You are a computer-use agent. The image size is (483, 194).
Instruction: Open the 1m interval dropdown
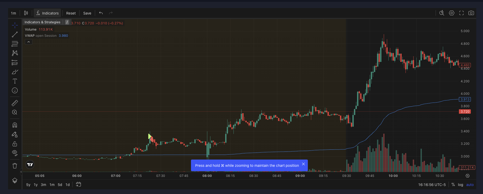pyautogui.click(x=13, y=13)
